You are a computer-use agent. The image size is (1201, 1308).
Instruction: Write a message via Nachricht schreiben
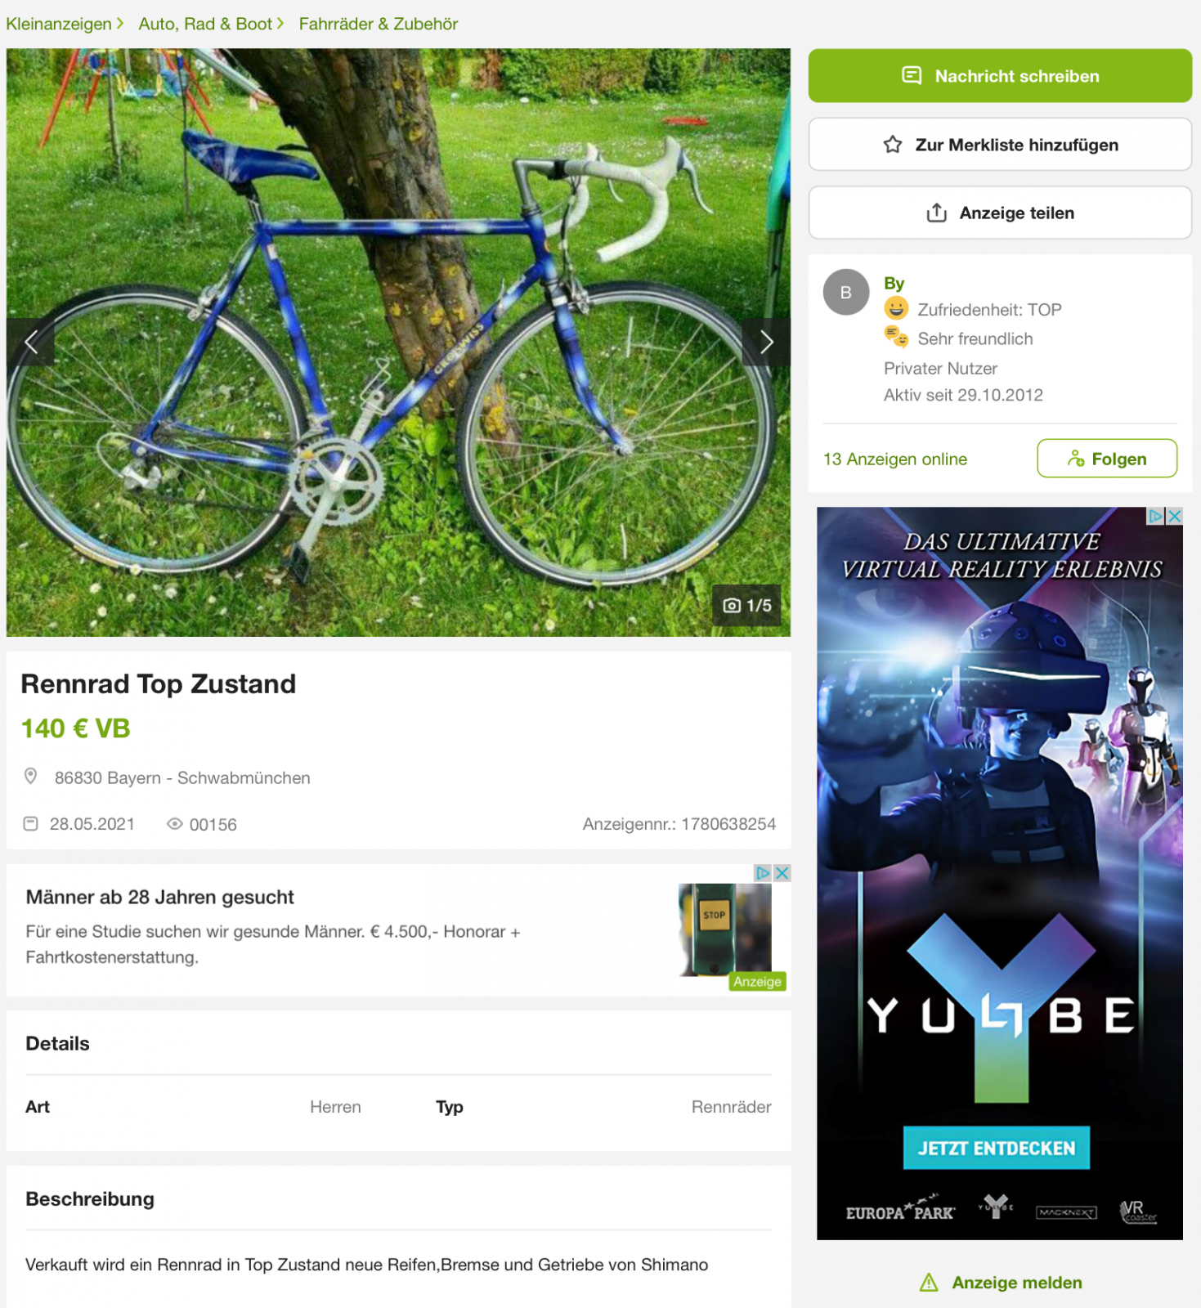(1000, 76)
